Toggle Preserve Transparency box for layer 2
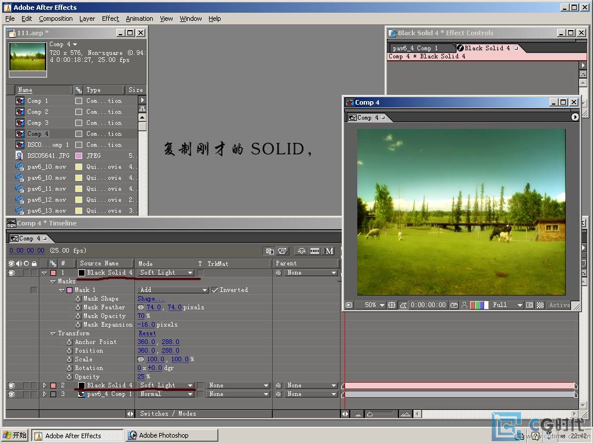593x444 pixels. 200,386
